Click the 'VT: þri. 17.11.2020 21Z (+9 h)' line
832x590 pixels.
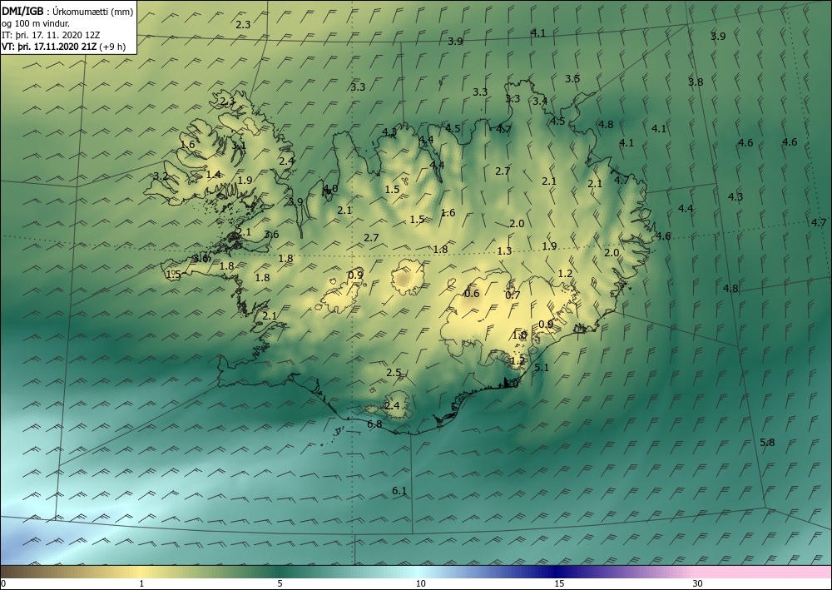click(x=64, y=47)
